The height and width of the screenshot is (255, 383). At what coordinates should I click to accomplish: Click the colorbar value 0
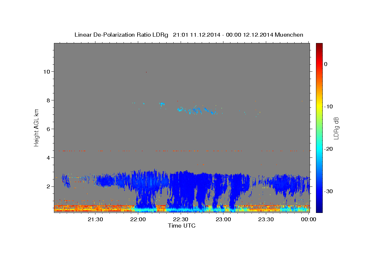[x=326, y=64]
